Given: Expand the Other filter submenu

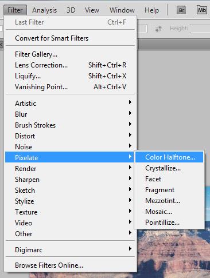Looking at the screenshot, I should click(71, 234).
